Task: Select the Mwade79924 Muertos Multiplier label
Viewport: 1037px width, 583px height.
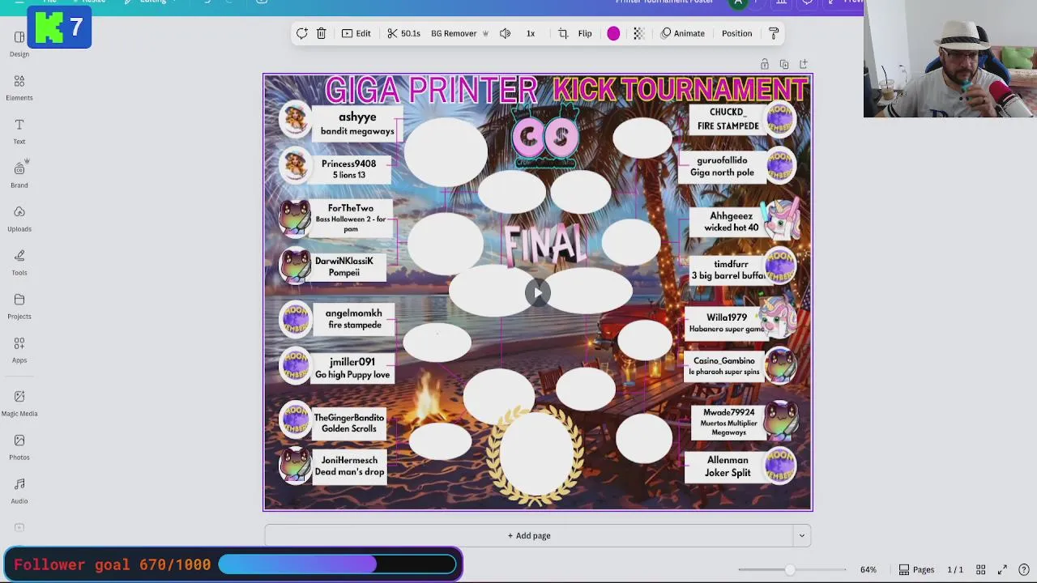Action: point(729,422)
